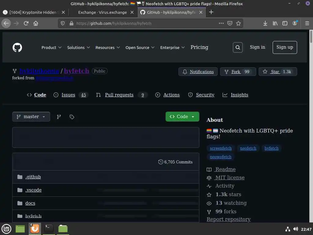This screenshot has width=313, height=235.
Task: Launch terminal from taskbar
Action: [x=49, y=228]
